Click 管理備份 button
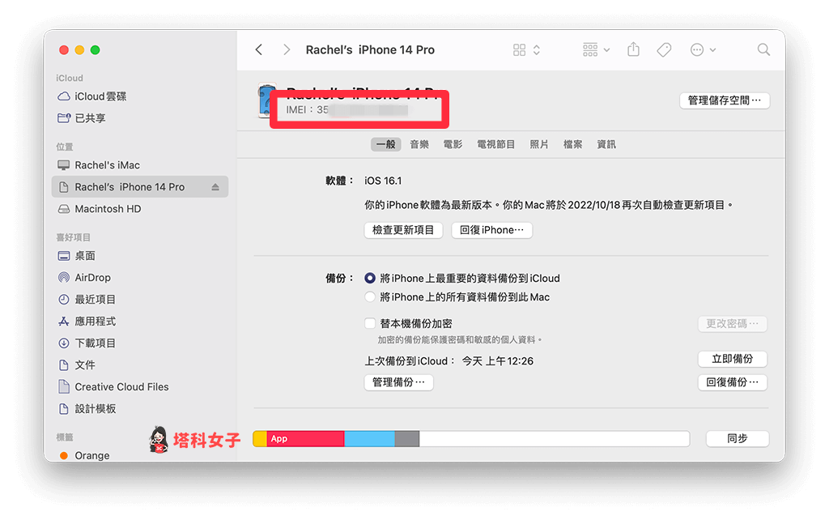The image size is (829, 520). (398, 382)
